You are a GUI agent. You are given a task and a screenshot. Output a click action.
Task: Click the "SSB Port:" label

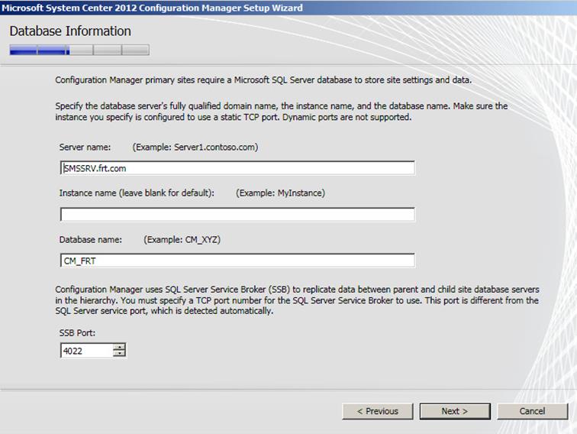[x=76, y=333]
